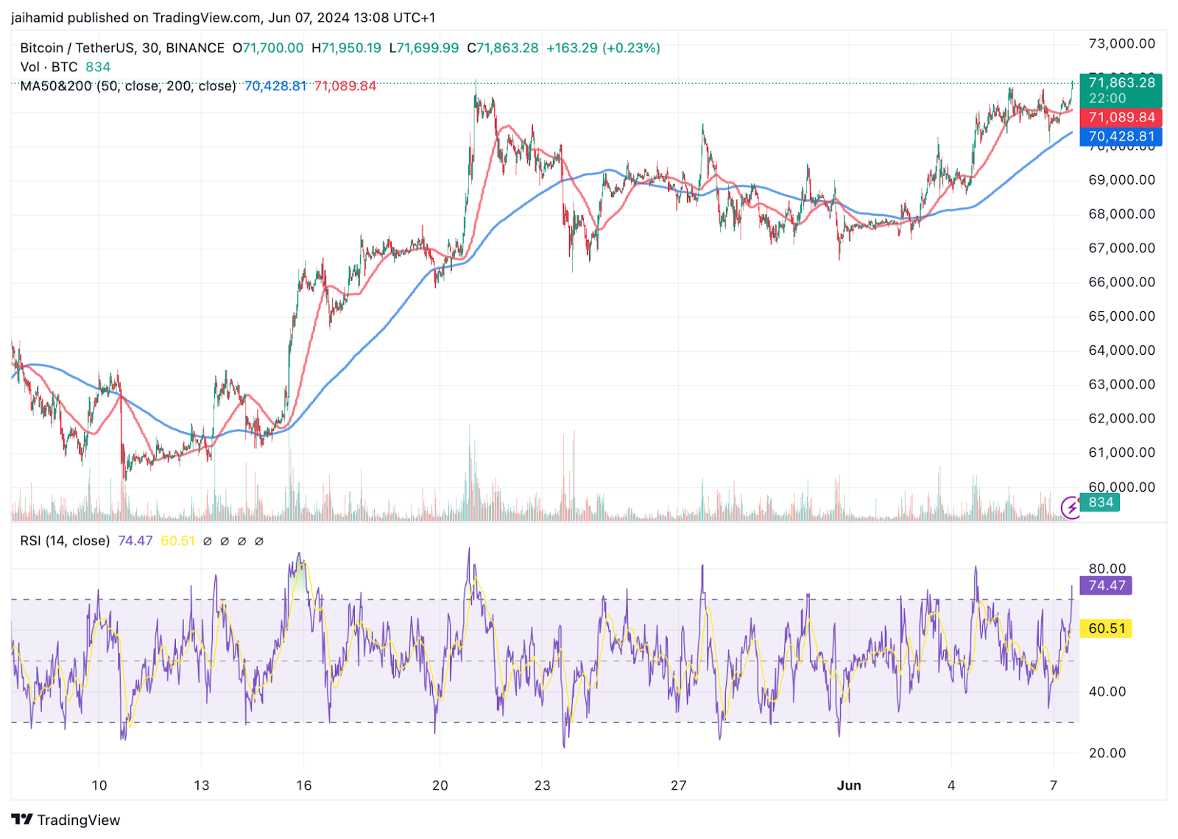Click the RSI axis label 20.00
Viewport: 1178px width, 839px height.
[1107, 753]
